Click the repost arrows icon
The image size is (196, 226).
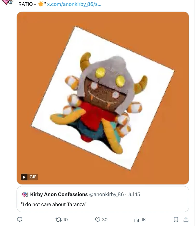click(x=58, y=219)
